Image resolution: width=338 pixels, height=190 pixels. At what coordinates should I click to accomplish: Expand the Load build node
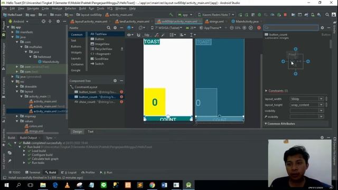[x=24, y=151]
